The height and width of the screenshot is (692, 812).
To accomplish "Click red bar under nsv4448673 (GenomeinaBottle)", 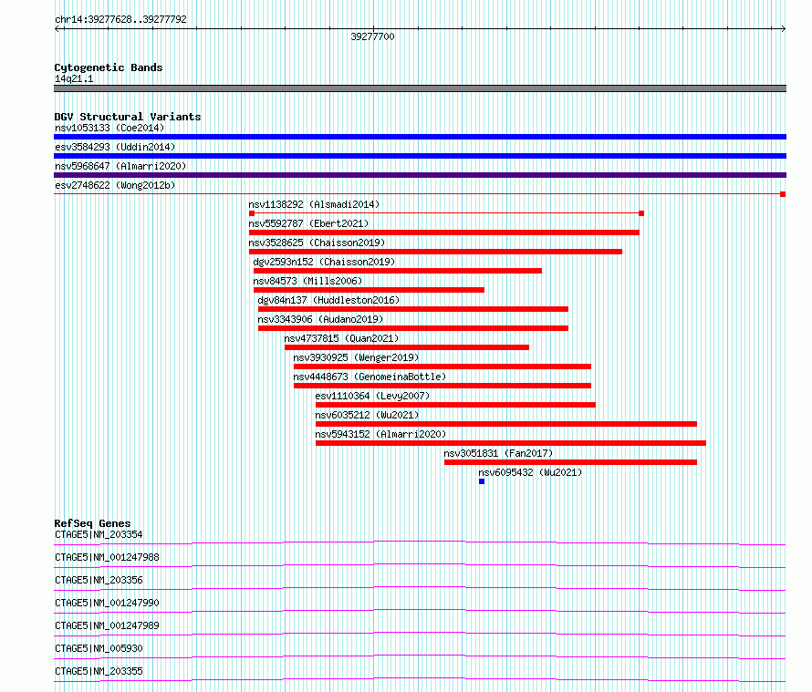I will 442,386.
